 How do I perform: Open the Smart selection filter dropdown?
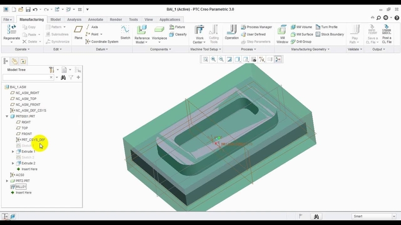394,216
